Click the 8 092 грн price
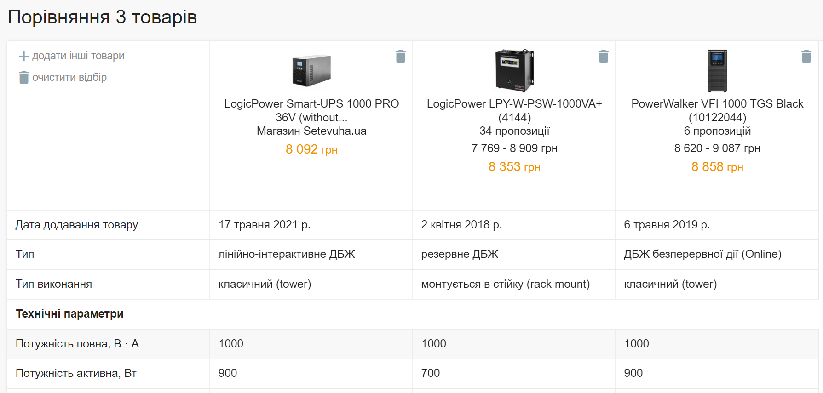The image size is (823, 393). pos(311,149)
